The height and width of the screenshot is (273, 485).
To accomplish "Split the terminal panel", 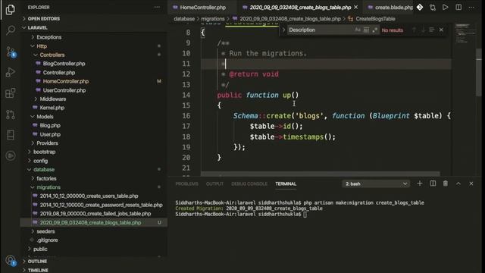I will [433, 184].
